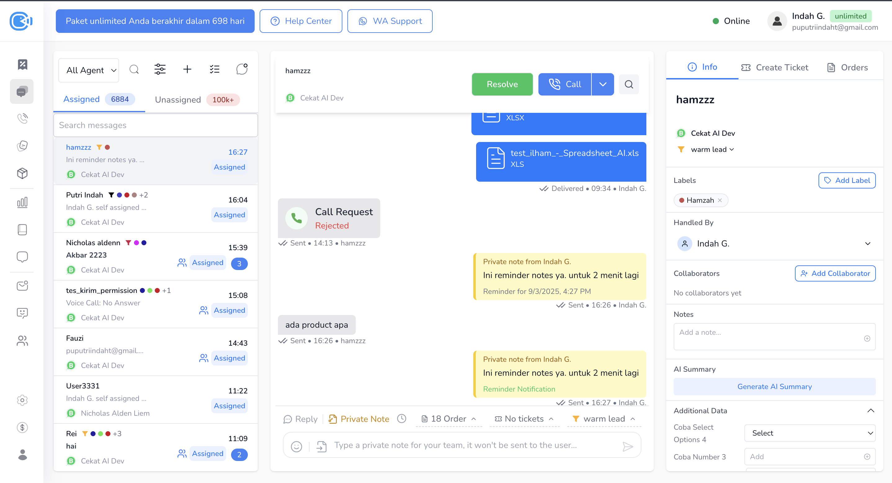
Task: Open the checklist bulk-select icon
Action: [x=214, y=69]
